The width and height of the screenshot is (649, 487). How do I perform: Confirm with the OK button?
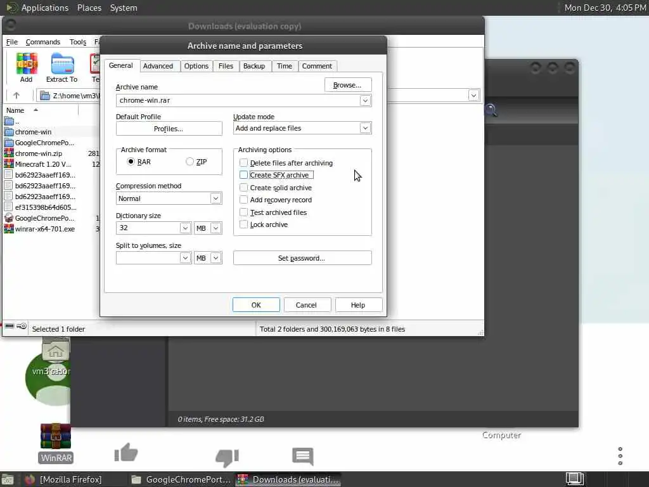coord(256,305)
